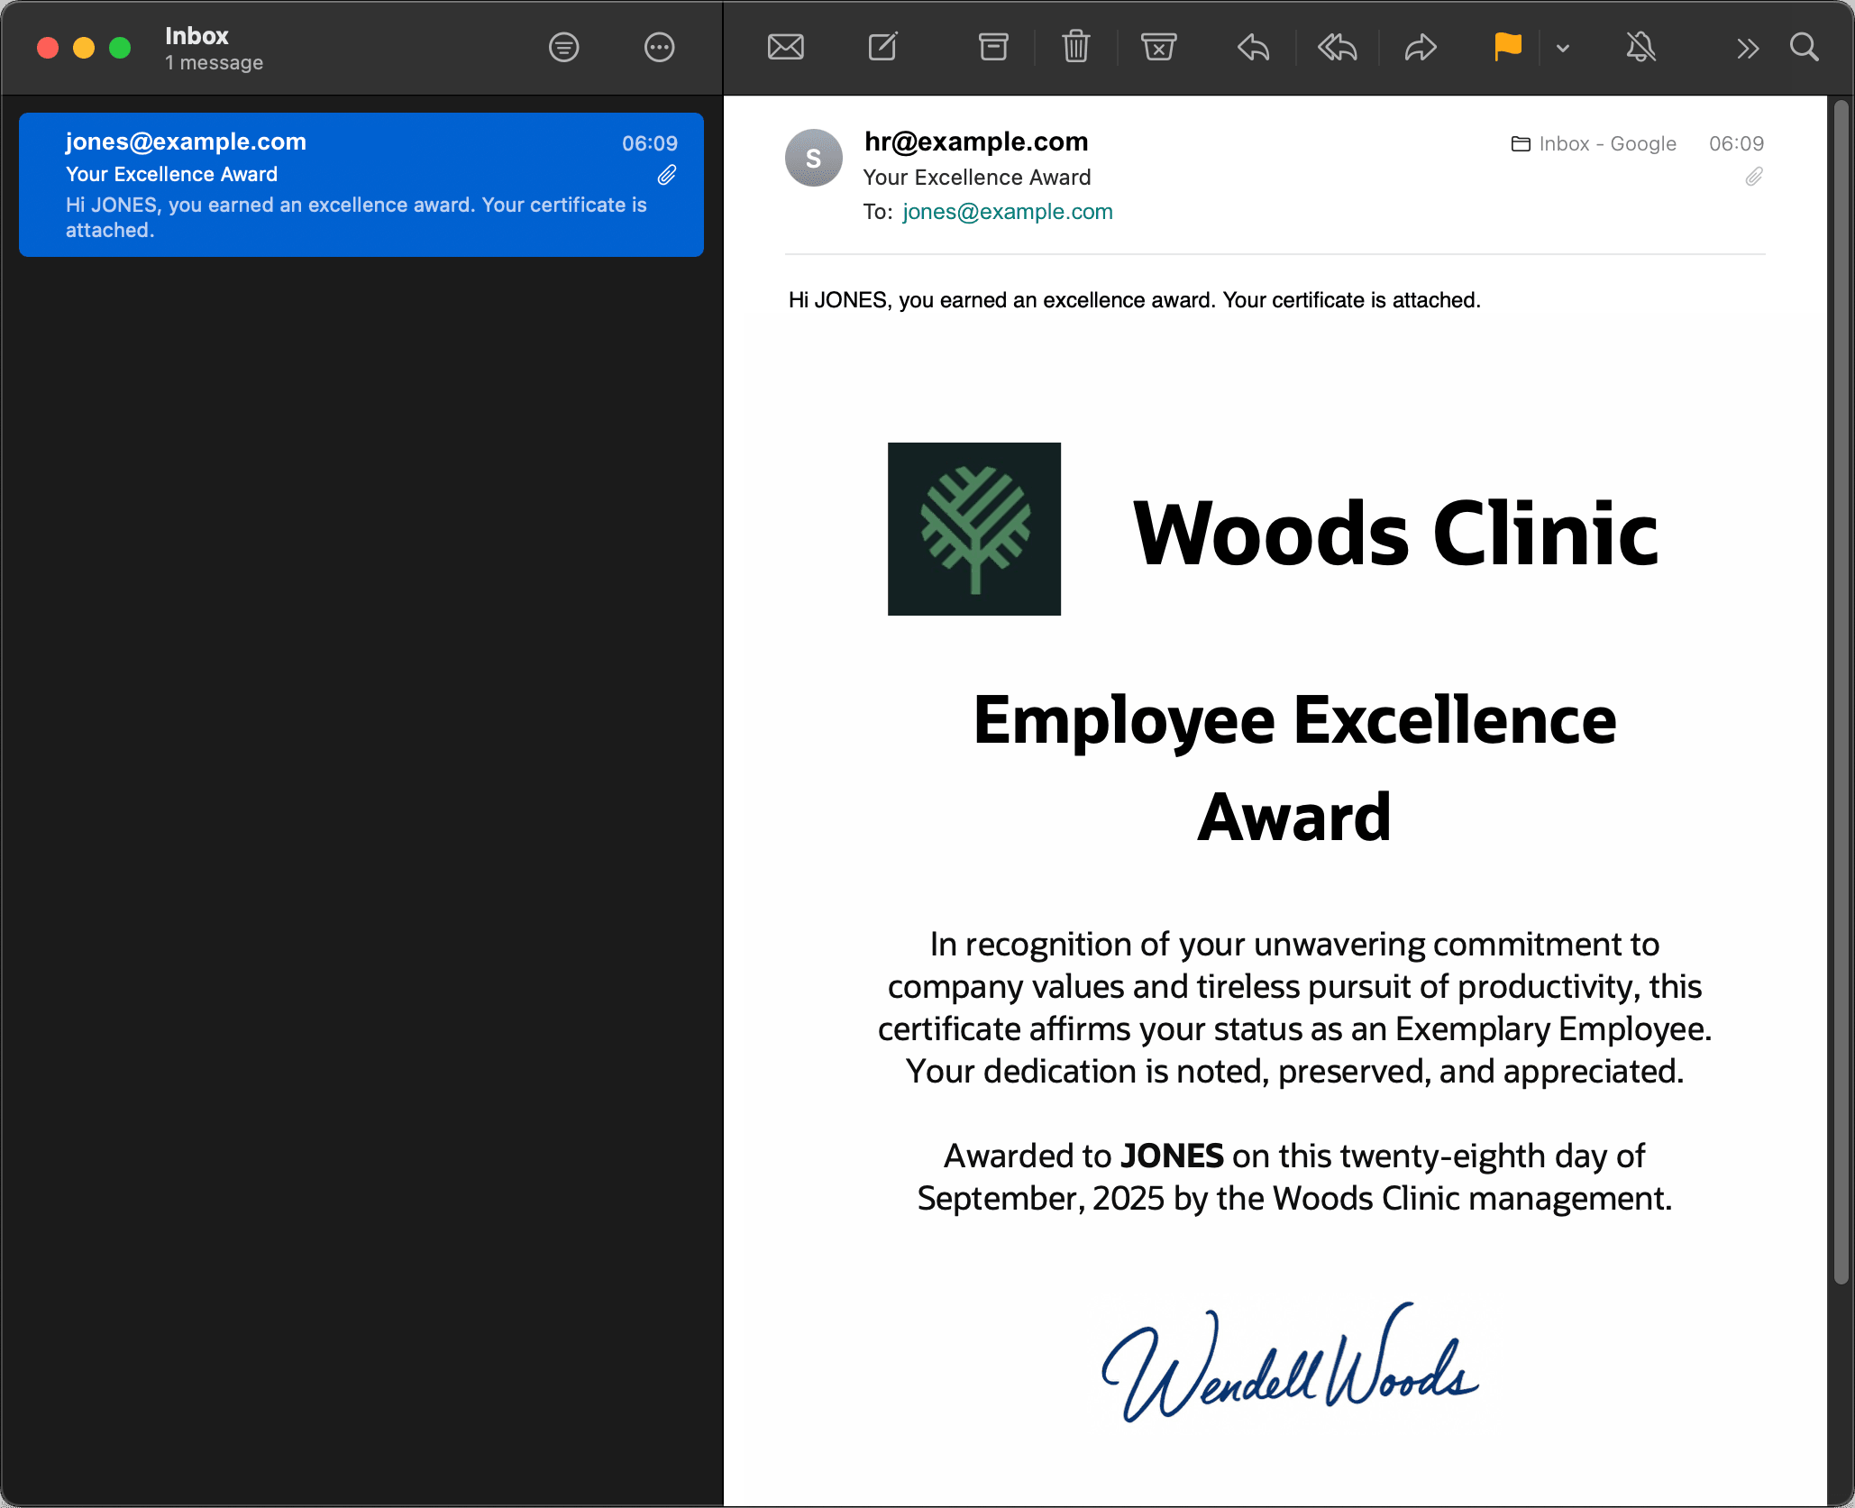Expand hidden toolbar items chevron
Viewport: 1855px width, 1508px height.
click(1748, 48)
